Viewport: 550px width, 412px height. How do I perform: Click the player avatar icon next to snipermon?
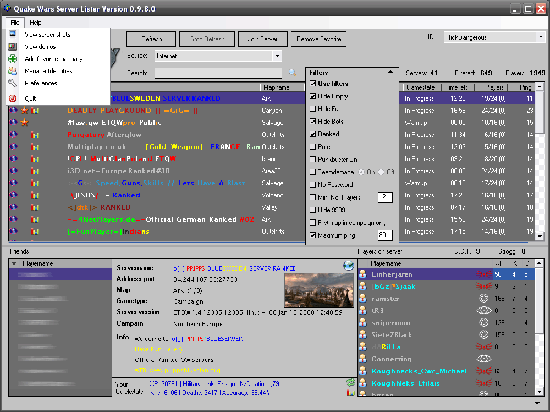(363, 323)
